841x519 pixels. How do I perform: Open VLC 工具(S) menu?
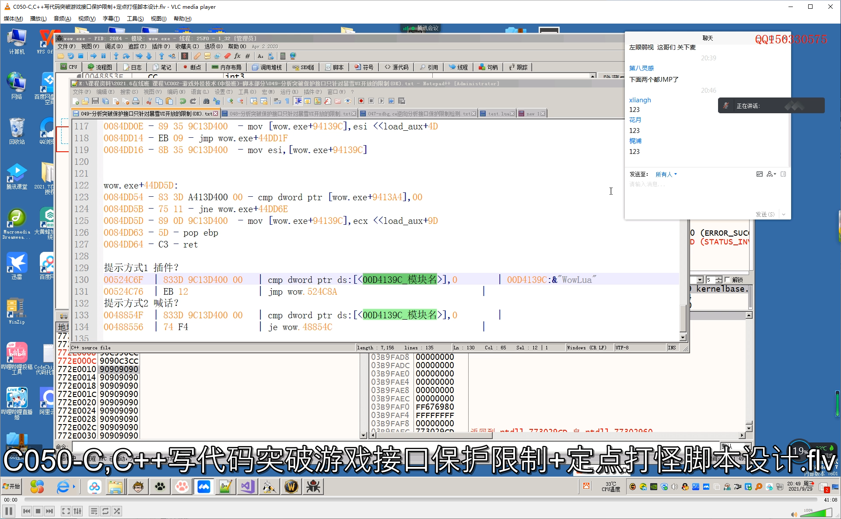coord(135,18)
